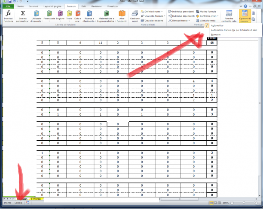Open the Logiche functions book icon

point(60,13)
